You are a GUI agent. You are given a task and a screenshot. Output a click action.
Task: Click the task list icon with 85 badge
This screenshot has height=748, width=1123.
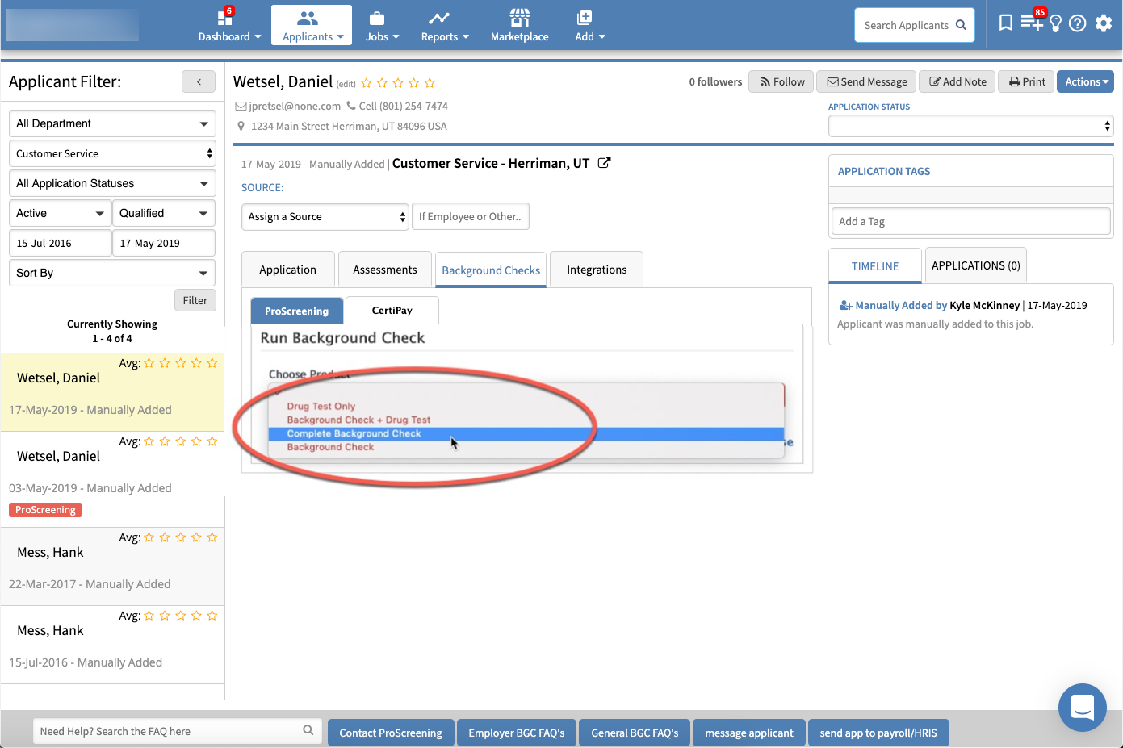(x=1031, y=23)
